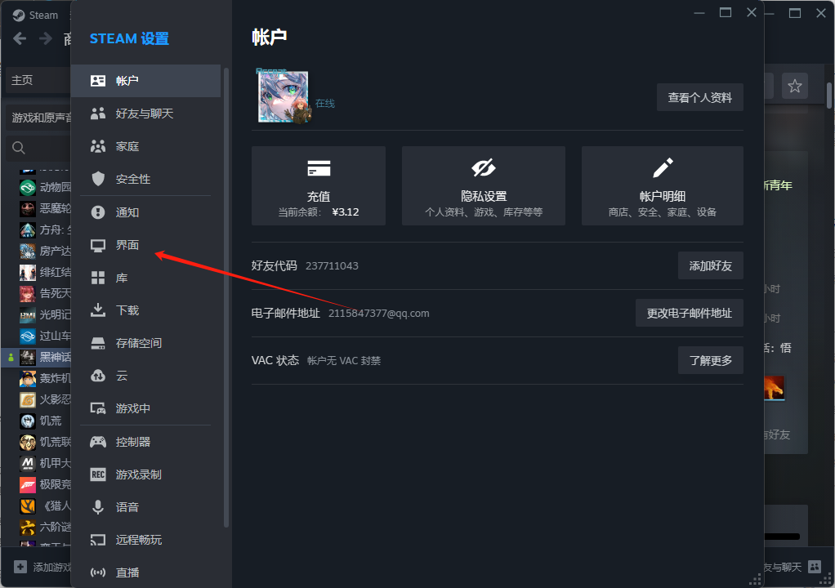
Task: Open the 帐户明细 tile
Action: 663,185
